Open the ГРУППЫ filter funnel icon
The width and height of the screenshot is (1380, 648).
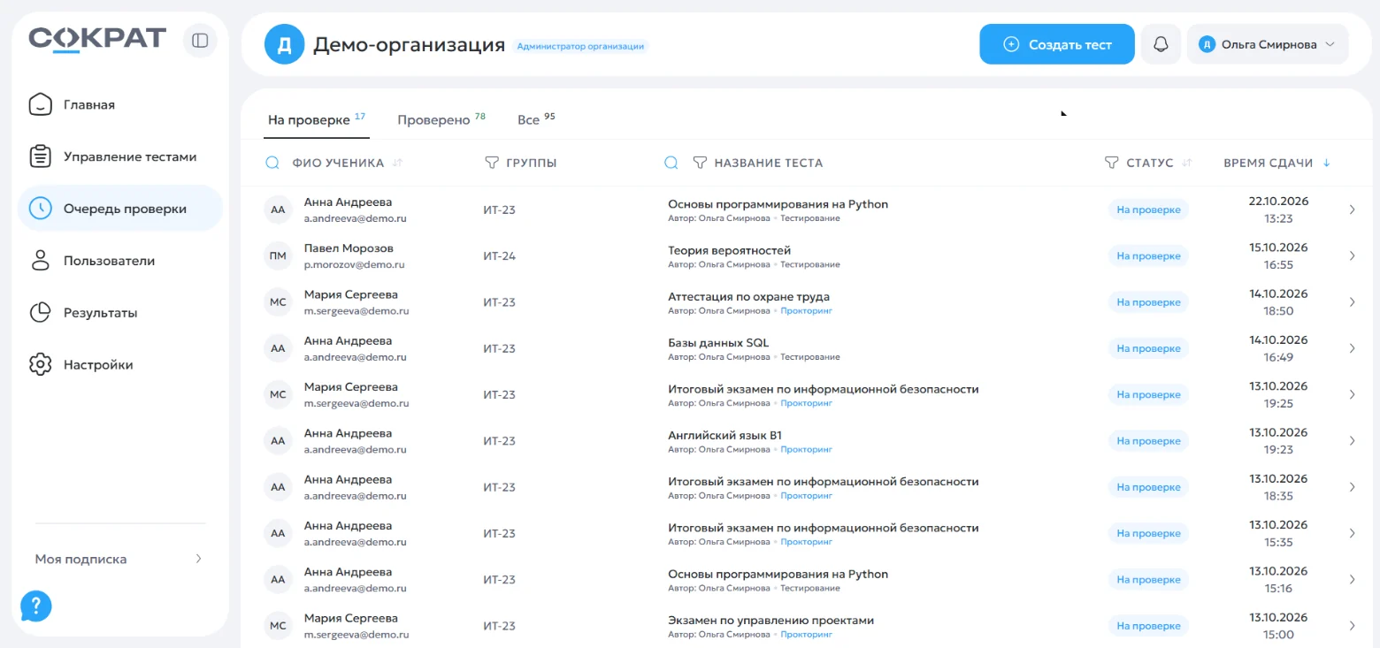coord(492,163)
